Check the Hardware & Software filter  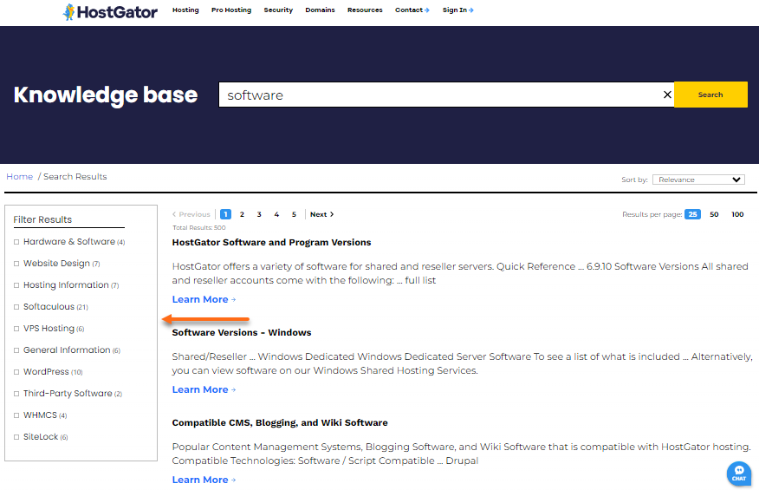16,242
